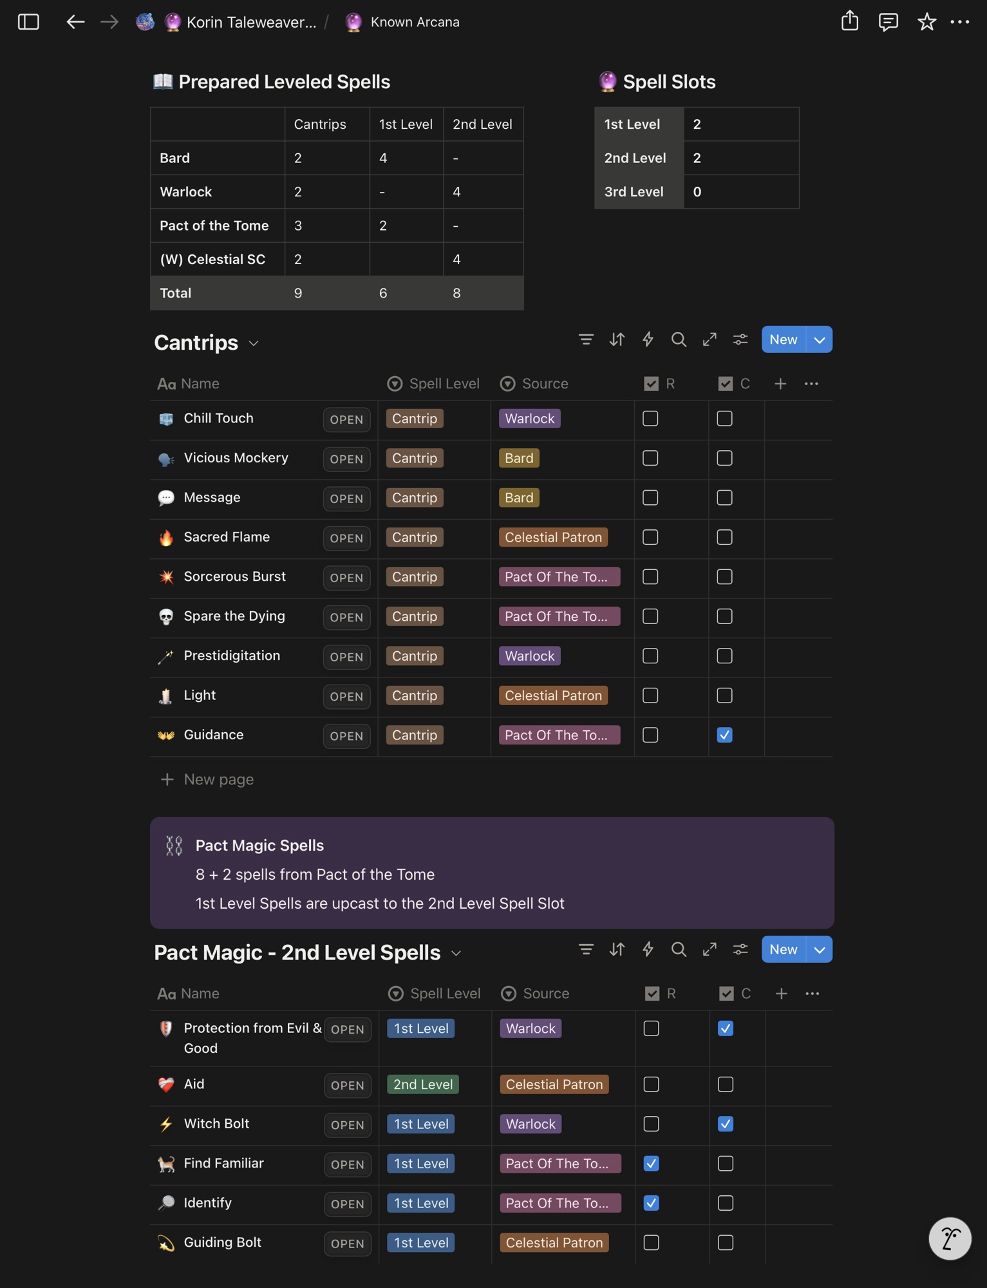Uncheck the C checkbox for Guidance
The width and height of the screenshot is (987, 1288).
[724, 735]
